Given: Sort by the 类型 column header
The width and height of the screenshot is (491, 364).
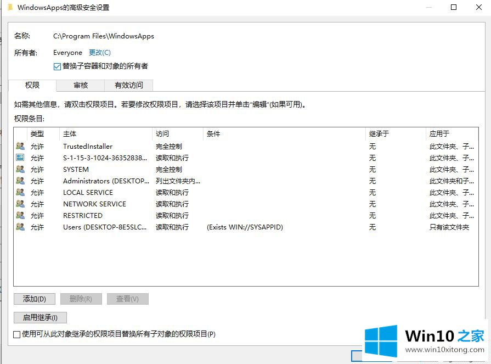Looking at the screenshot, I should [43, 134].
